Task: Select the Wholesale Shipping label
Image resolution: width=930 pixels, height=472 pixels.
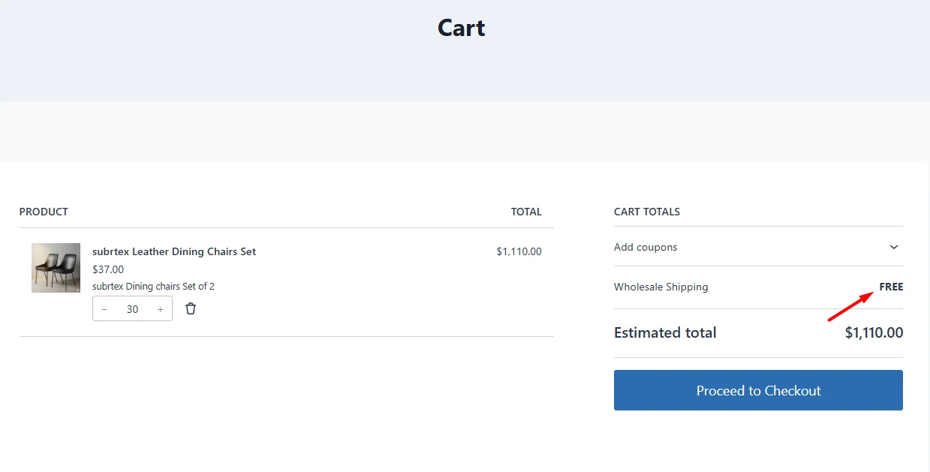Action: pos(661,287)
